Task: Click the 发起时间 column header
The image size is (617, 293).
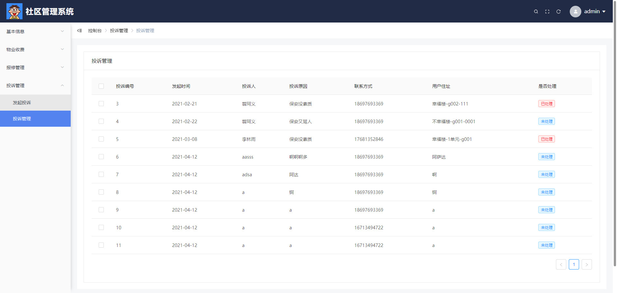Action: 181,86
